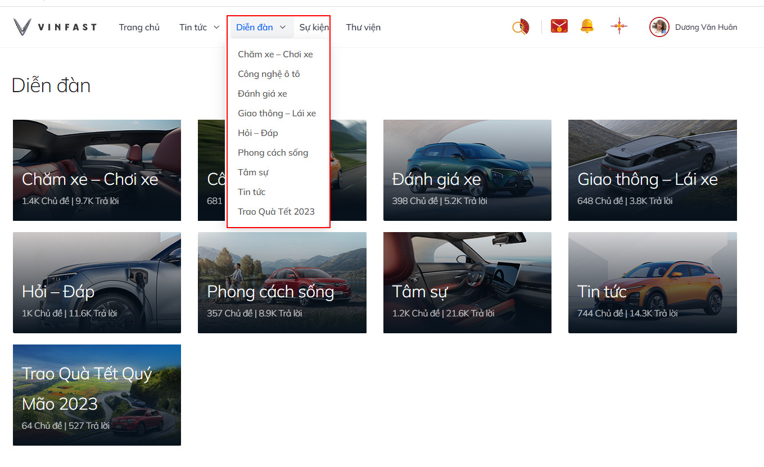Select Hỏi – Đáp in dropdown list
The image size is (764, 467).
(x=257, y=133)
